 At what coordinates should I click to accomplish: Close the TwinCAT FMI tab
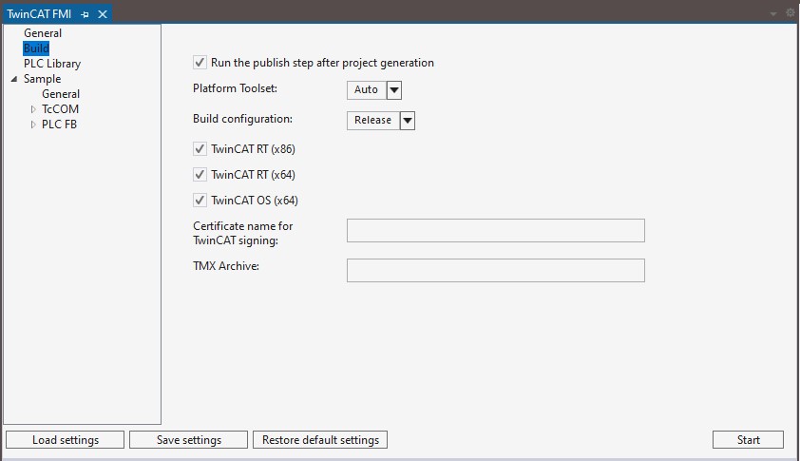[x=103, y=14]
